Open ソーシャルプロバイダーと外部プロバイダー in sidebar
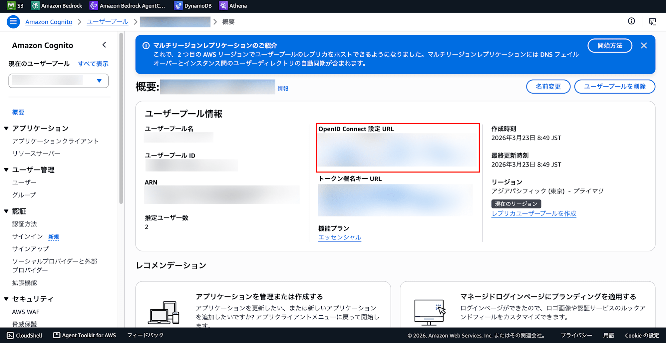Screen dimensions: 666x343 [x=55, y=266]
